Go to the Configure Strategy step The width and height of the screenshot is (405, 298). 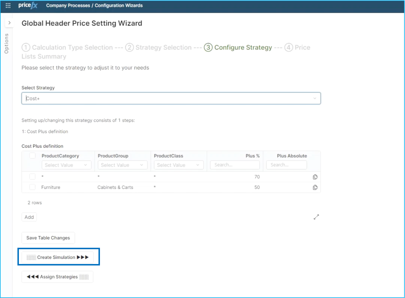coord(243,47)
